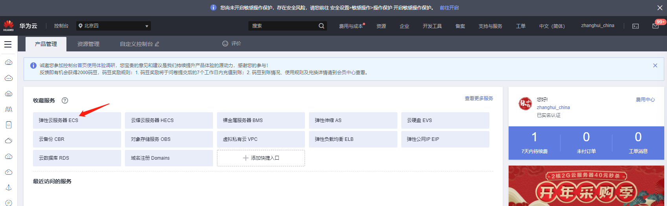Viewport: 667px width, 206px height.
Task: Open the HECS dotted-cloud icon in the left sidebar
Action: point(9,78)
